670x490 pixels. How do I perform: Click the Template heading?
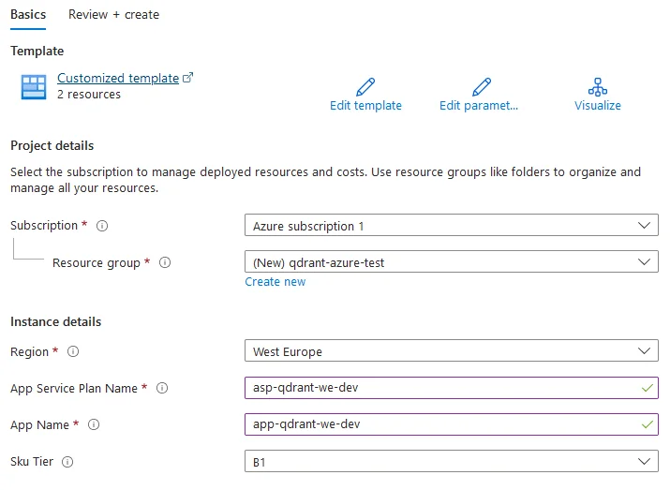click(37, 52)
